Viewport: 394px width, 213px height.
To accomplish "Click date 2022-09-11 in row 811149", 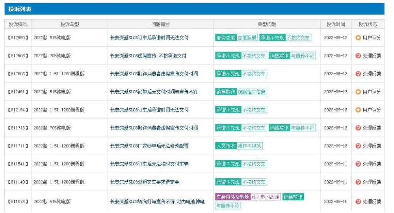I will point(336,182).
